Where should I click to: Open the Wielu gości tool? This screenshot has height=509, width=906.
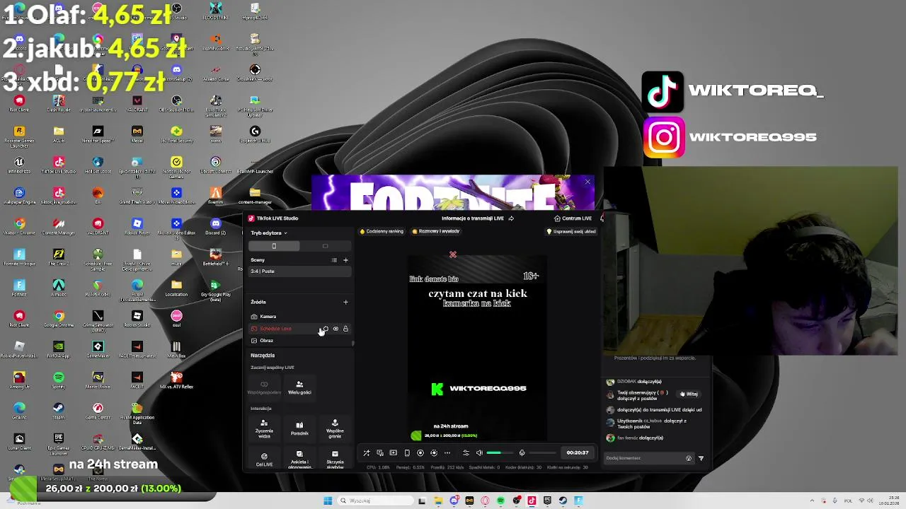point(299,387)
